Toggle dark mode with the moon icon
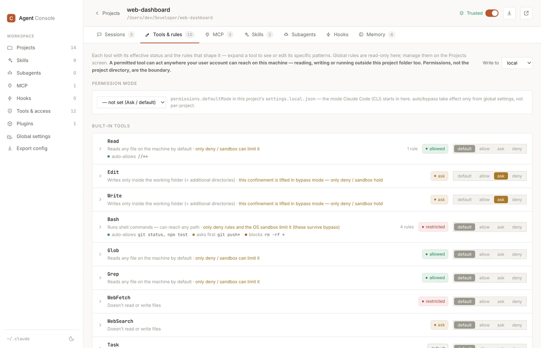 tap(71, 339)
